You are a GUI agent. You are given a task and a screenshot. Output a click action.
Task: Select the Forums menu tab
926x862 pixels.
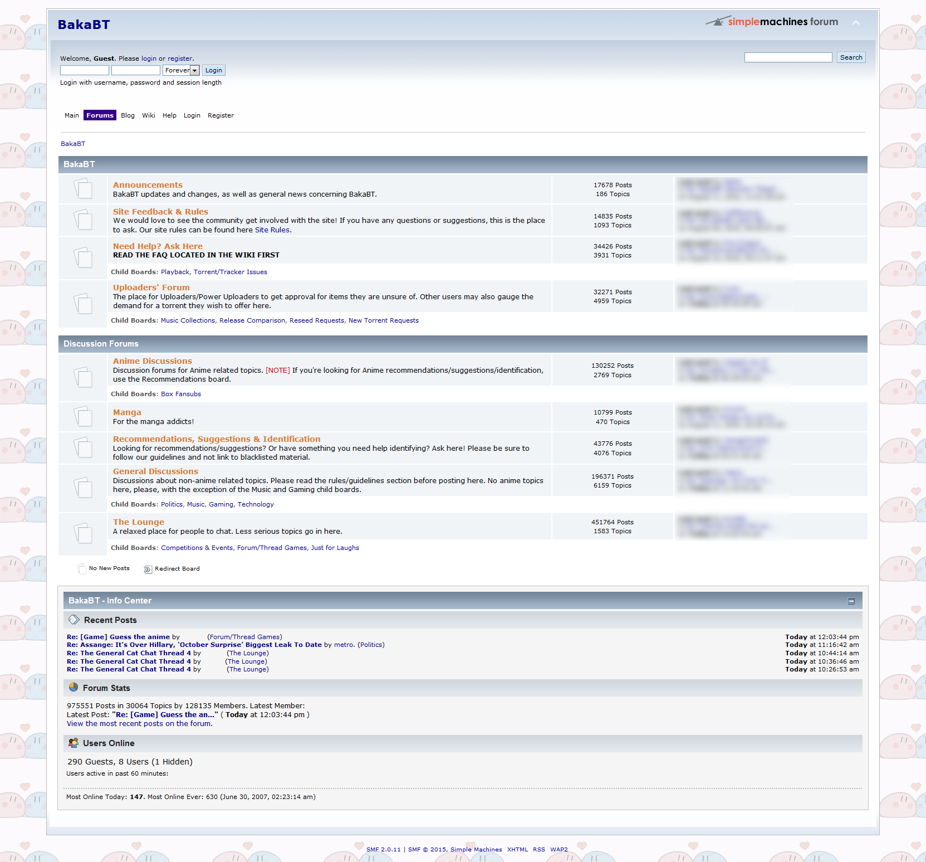point(100,115)
